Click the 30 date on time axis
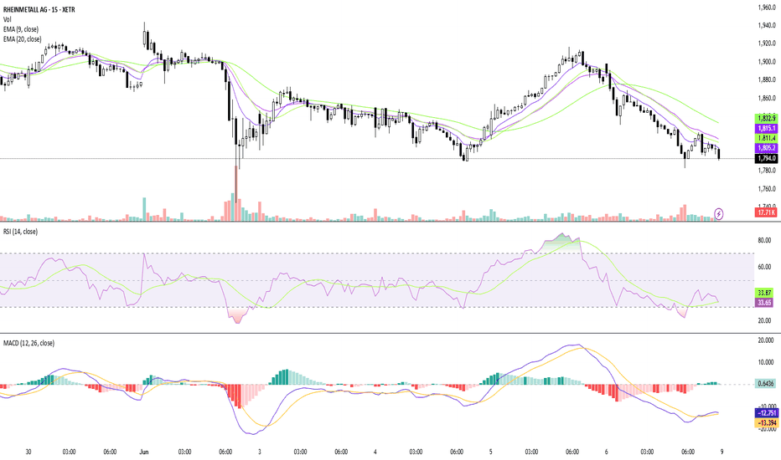Screen dimensions: 781x460 28,452
